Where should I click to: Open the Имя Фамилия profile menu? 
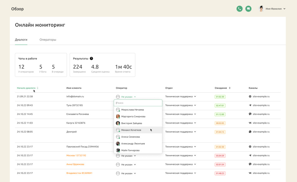pyautogui.click(x=272, y=9)
